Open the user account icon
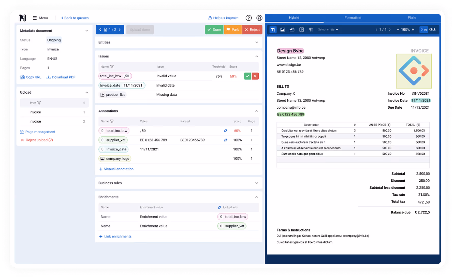Screen dimensions: 454x277 click(x=259, y=18)
